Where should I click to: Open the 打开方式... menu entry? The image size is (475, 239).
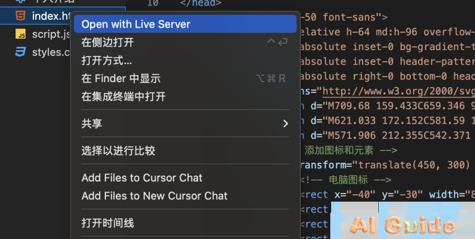click(185, 61)
